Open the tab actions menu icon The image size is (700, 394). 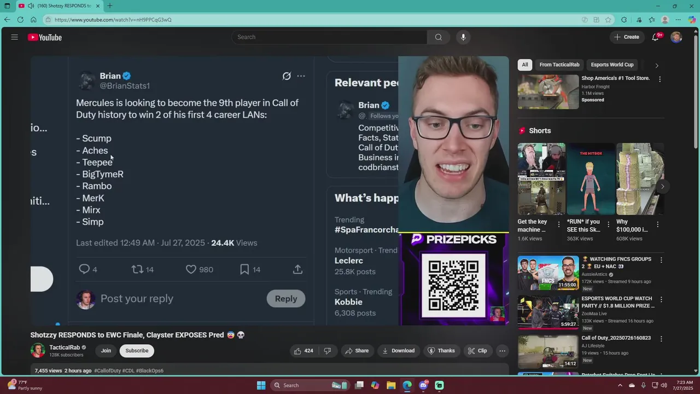pyautogui.click(x=7, y=6)
